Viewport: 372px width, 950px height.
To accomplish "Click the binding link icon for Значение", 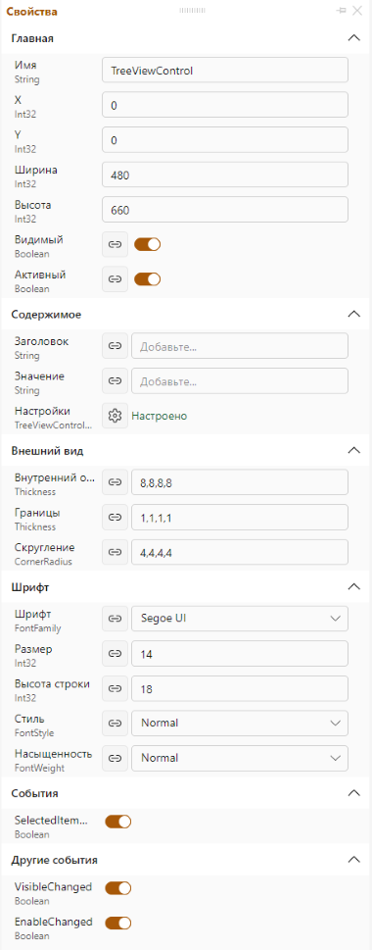I will click(x=115, y=381).
